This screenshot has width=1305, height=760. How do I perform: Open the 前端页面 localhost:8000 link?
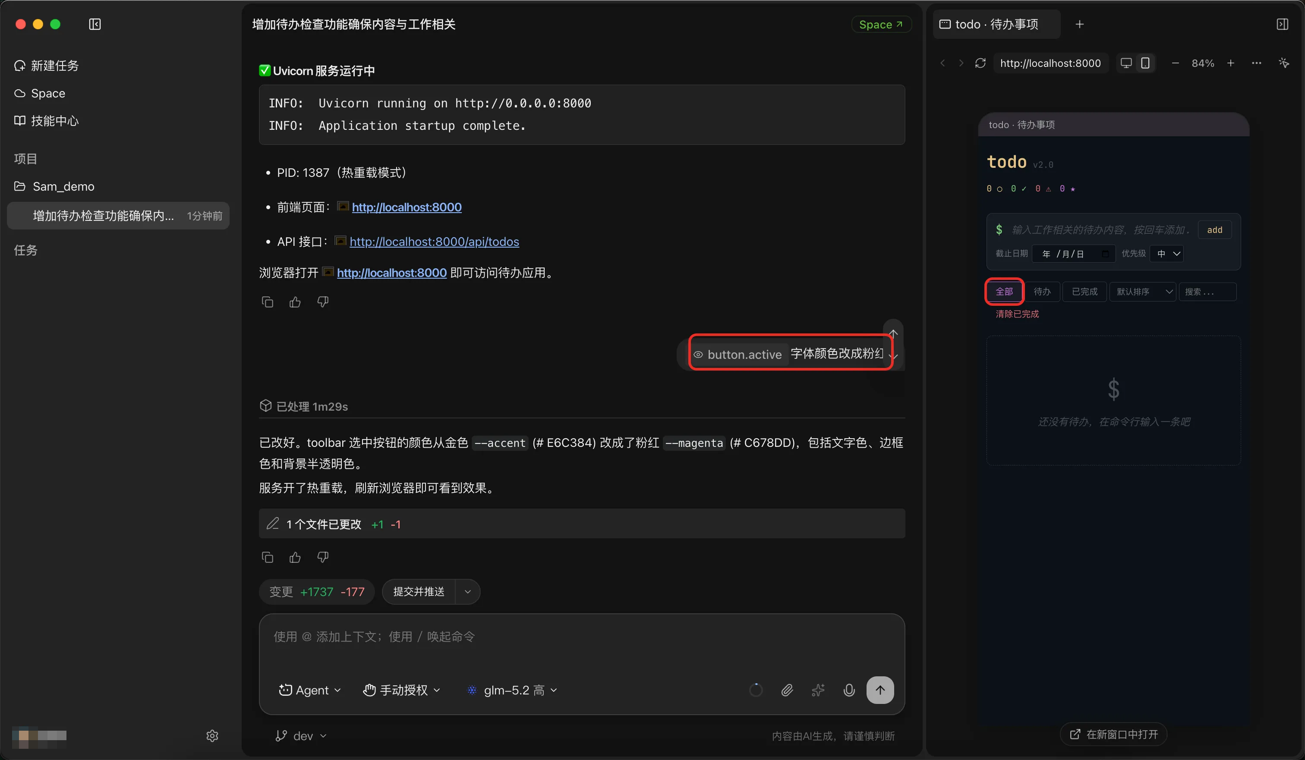pos(407,207)
